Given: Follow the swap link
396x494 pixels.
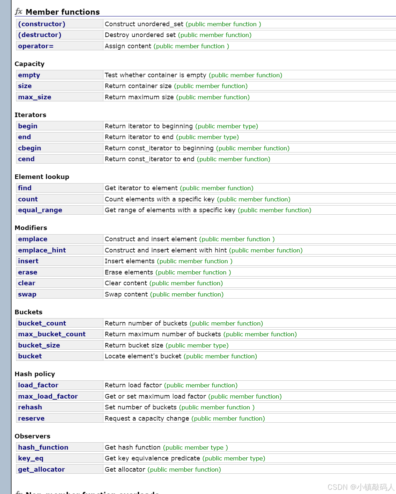Looking at the screenshot, I should tap(27, 294).
